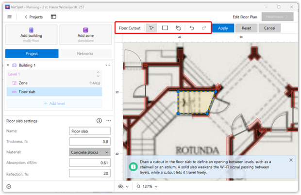Click the 0 AP(s) count text
The height and width of the screenshot is (195, 301).
click(95, 83)
